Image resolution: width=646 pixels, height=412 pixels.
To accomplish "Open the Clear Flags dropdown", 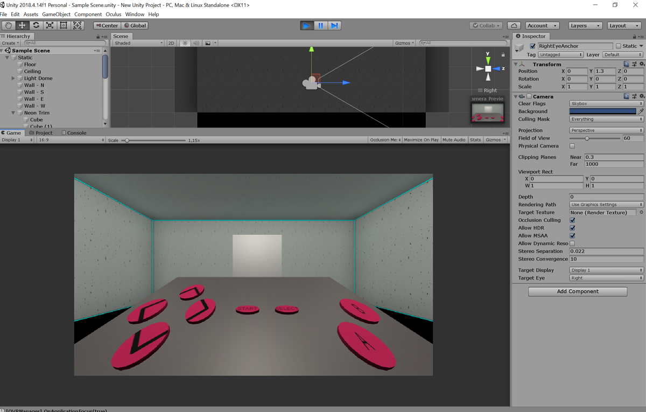I will (x=606, y=103).
